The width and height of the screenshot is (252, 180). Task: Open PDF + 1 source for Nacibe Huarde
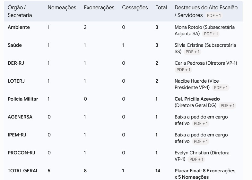tap(221, 88)
